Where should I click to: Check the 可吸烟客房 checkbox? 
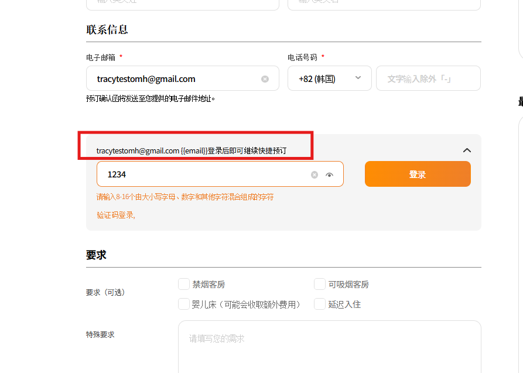tap(320, 284)
